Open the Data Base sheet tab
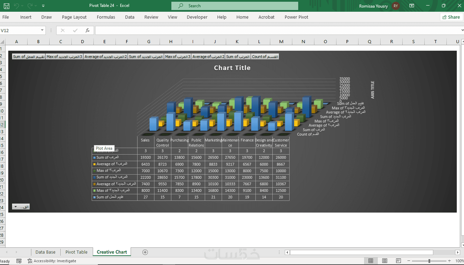Viewport: 464px width, 265px height. point(45,252)
